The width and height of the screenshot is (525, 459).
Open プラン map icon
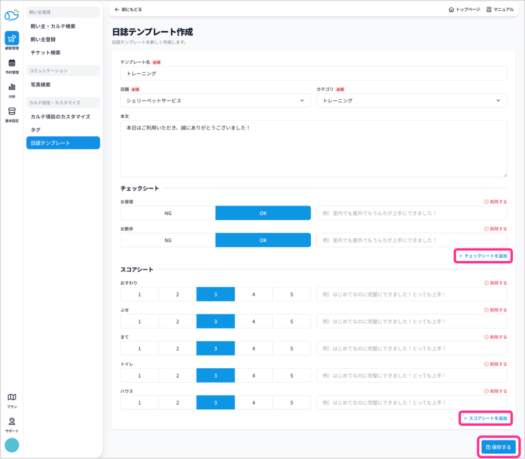click(x=11, y=398)
